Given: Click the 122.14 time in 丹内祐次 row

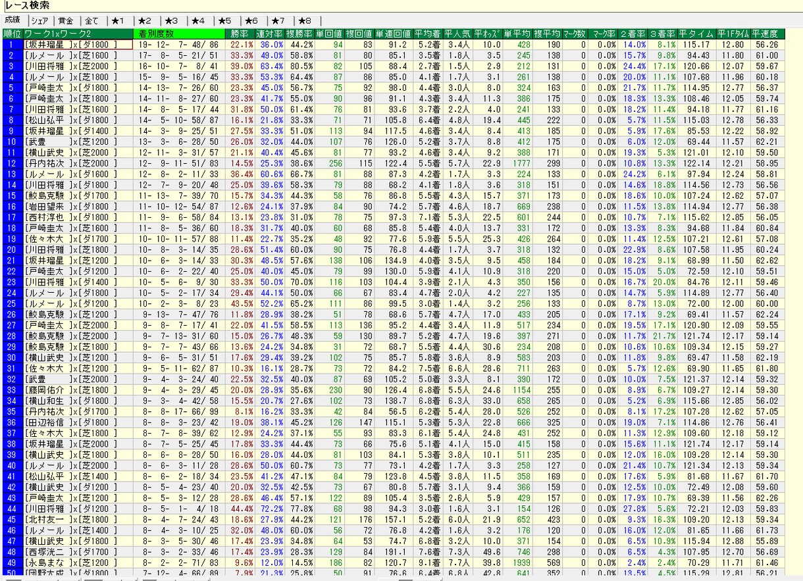Looking at the screenshot, I should (x=696, y=163).
